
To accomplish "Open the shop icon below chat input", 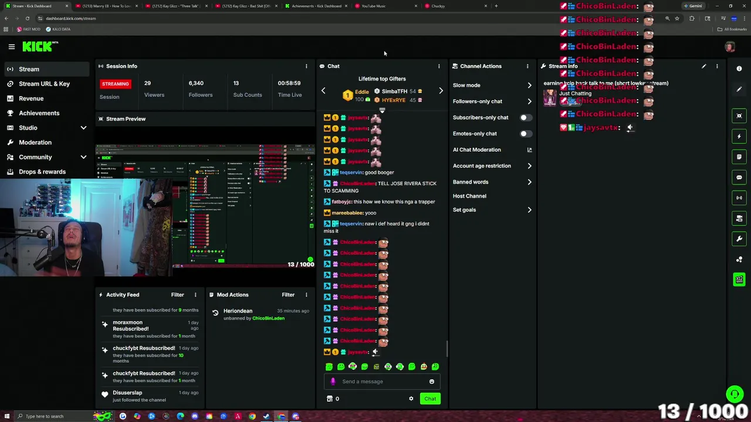I will (x=330, y=399).
